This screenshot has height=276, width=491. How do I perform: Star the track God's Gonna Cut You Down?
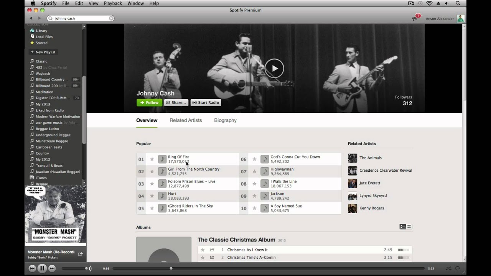click(x=254, y=159)
